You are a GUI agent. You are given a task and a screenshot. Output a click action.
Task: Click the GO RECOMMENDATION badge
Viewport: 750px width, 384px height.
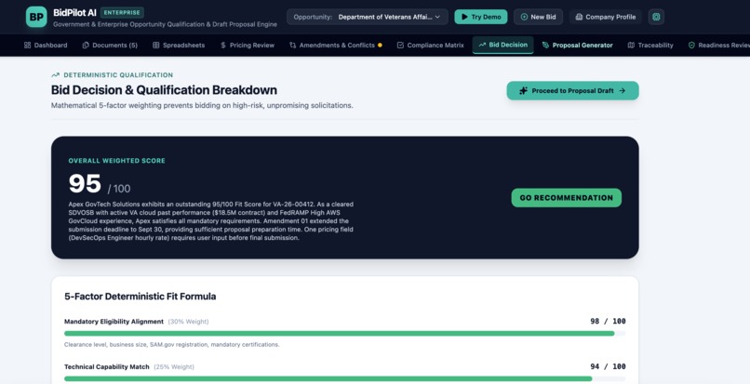point(567,197)
